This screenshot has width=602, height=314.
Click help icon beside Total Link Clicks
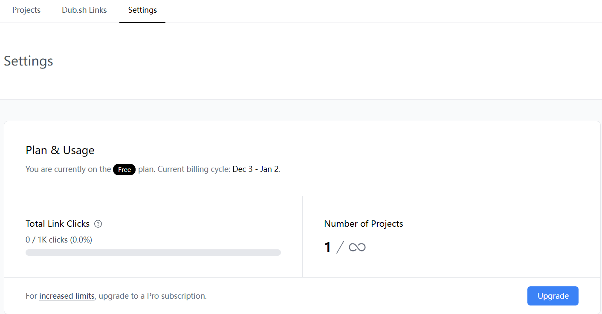(98, 224)
